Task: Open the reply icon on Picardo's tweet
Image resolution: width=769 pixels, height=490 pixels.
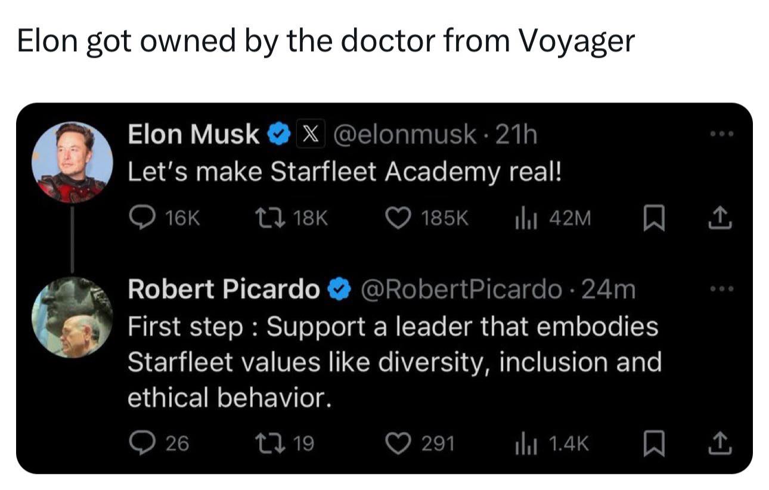Action: [142, 443]
